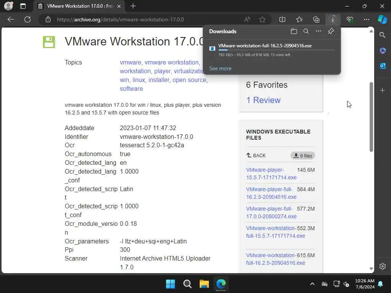Click the page vertical scrollbar thumb
The width and height of the screenshot is (391, 293).
click(371, 117)
